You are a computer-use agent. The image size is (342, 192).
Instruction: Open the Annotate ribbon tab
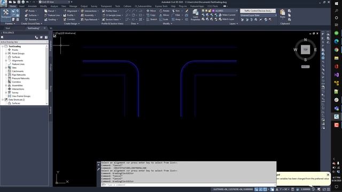32,6
